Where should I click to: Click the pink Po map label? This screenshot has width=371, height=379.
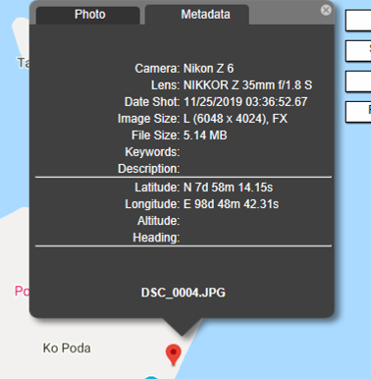22,292
